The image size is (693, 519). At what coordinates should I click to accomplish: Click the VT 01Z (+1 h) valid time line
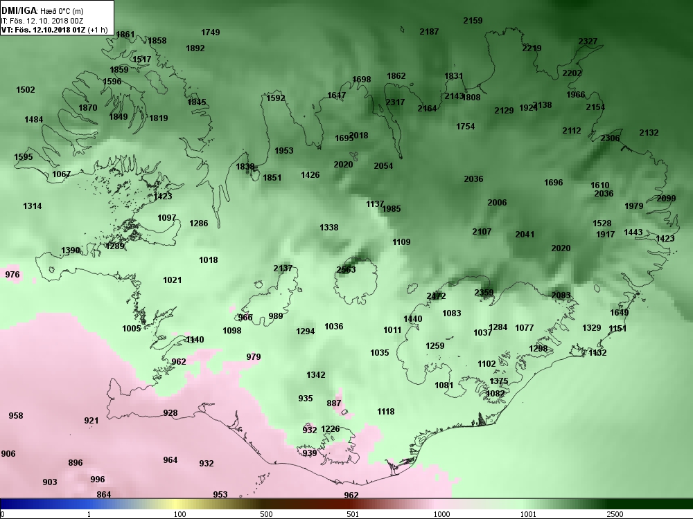[54, 30]
